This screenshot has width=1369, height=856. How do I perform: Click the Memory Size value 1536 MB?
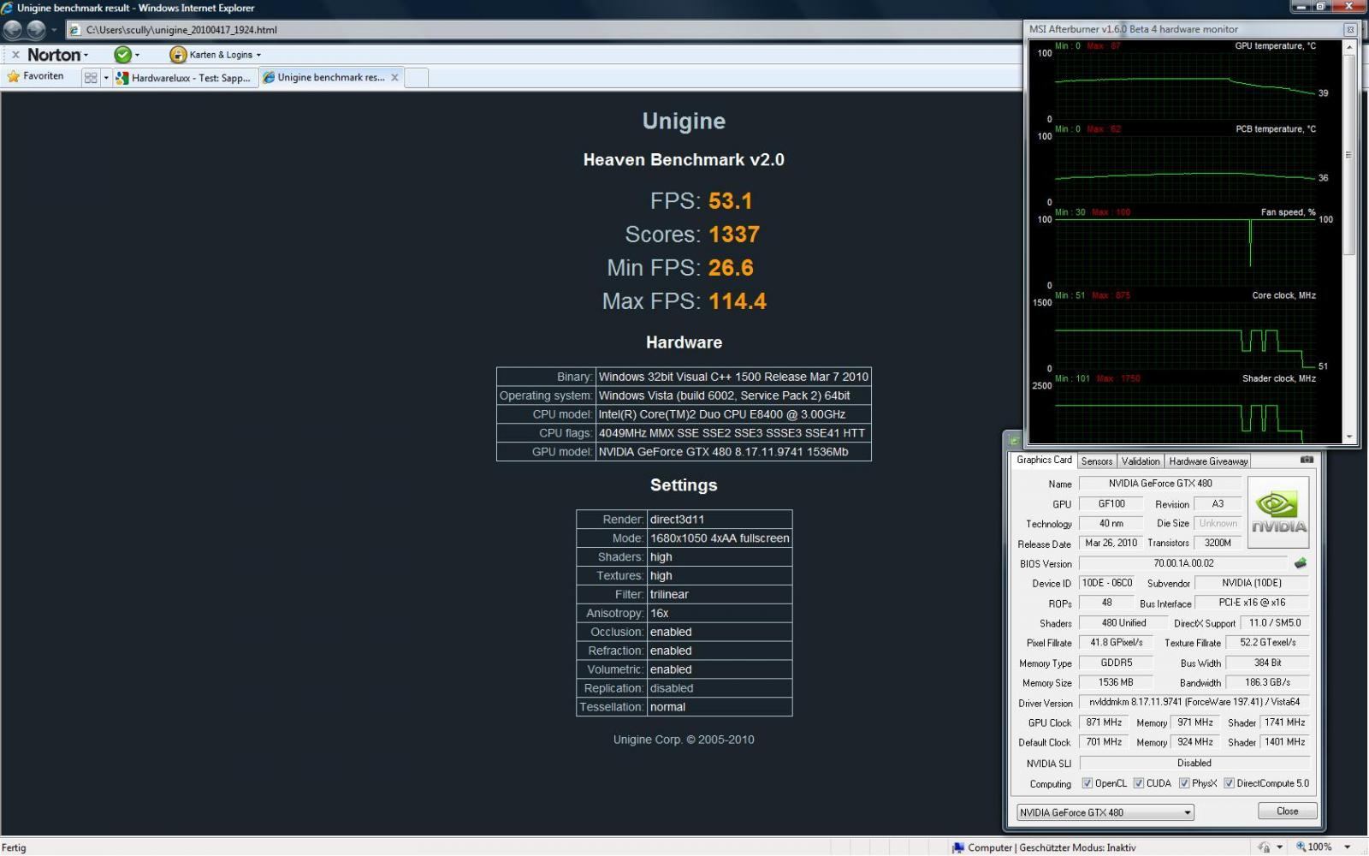[x=1116, y=682]
